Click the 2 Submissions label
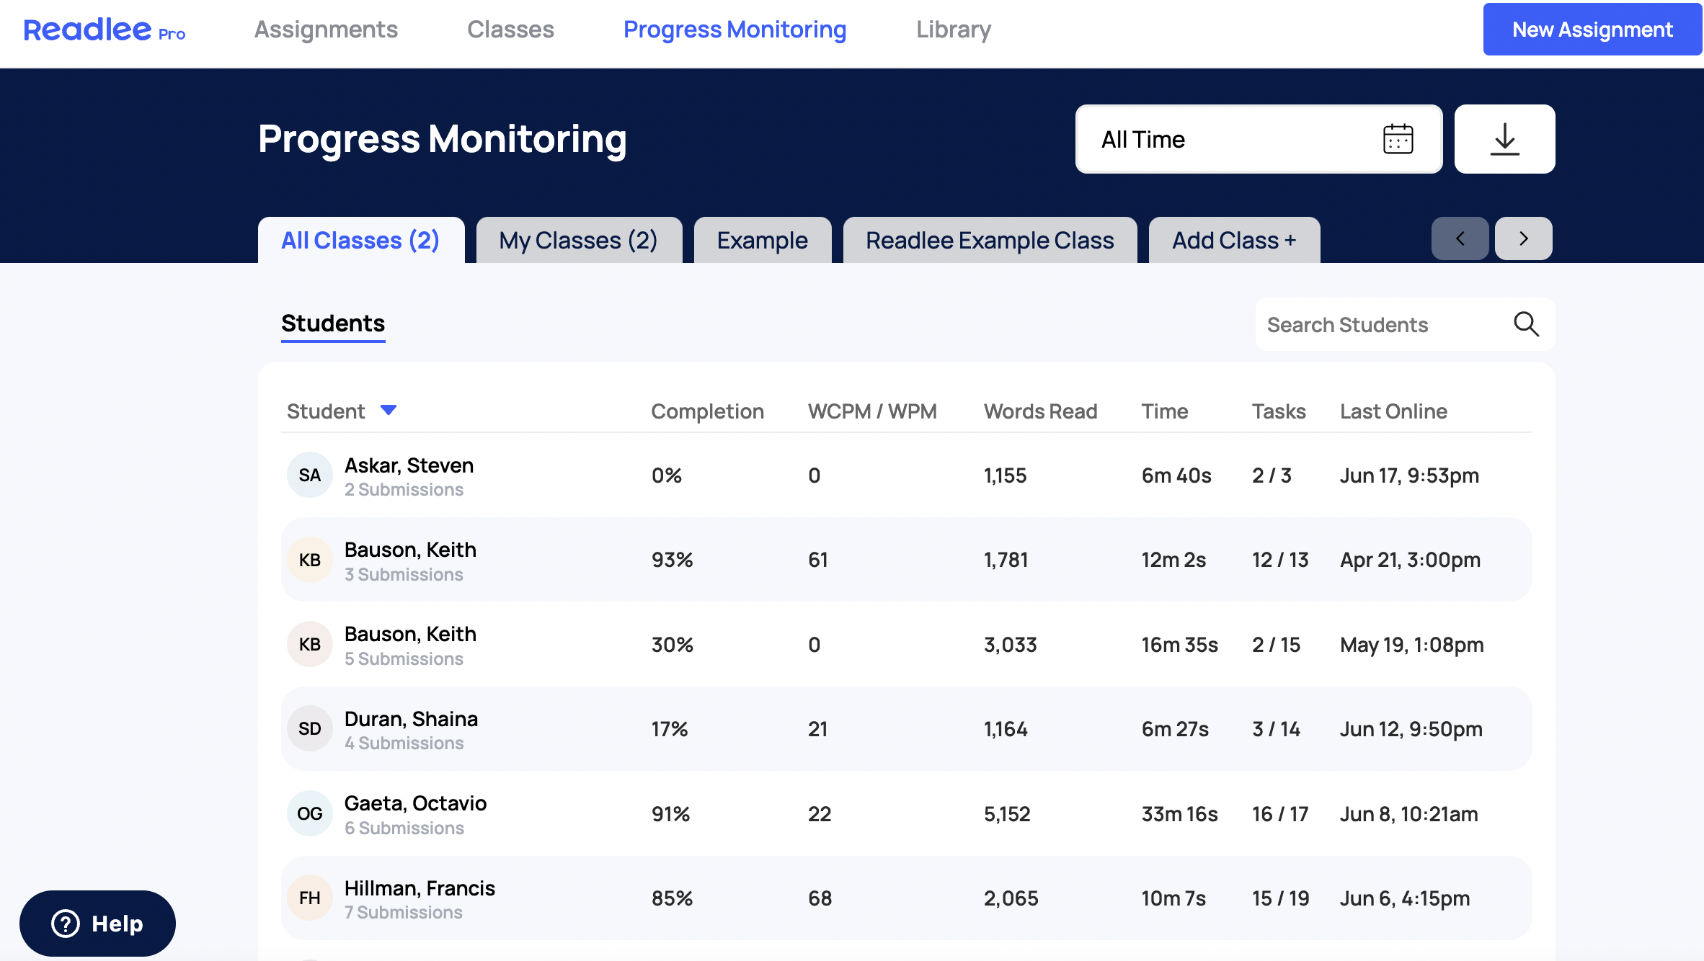The height and width of the screenshot is (961, 1704). (404, 490)
